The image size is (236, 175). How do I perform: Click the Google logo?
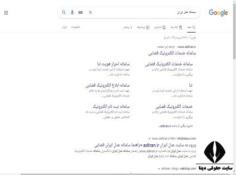[x=218, y=13]
